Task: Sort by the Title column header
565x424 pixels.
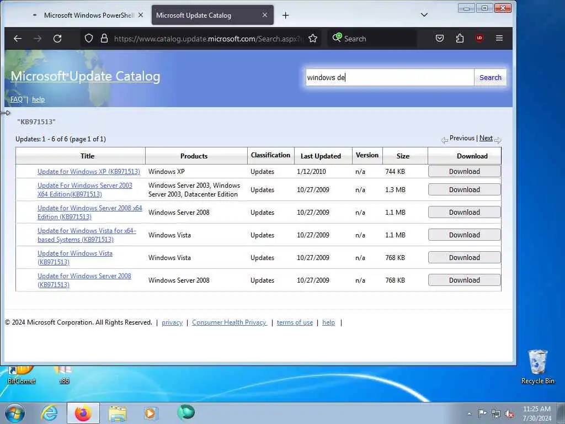Action: point(87,156)
